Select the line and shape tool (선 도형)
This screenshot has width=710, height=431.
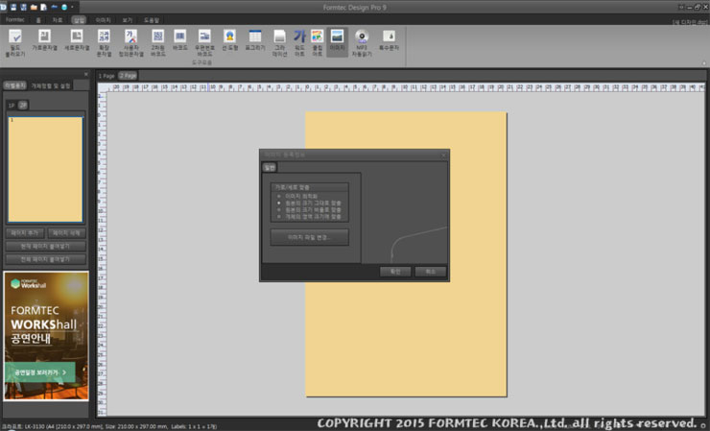pos(229,40)
